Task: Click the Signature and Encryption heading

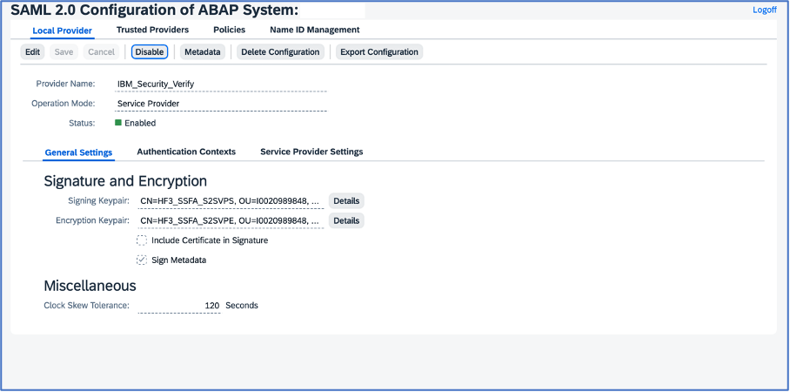Action: click(125, 181)
